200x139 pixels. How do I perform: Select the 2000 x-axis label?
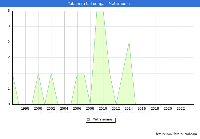coord(38,108)
